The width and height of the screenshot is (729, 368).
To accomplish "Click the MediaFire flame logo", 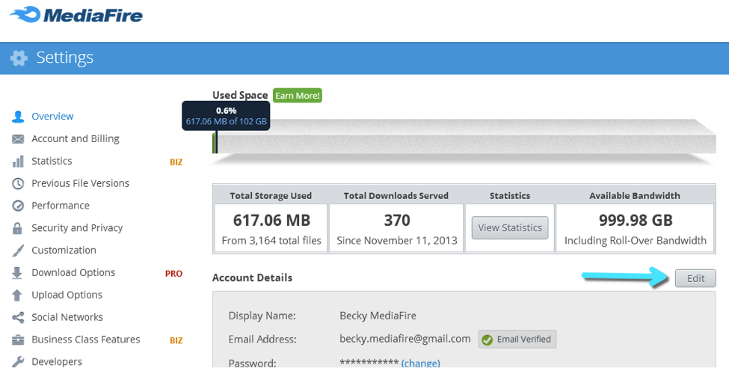I will 27,15.
